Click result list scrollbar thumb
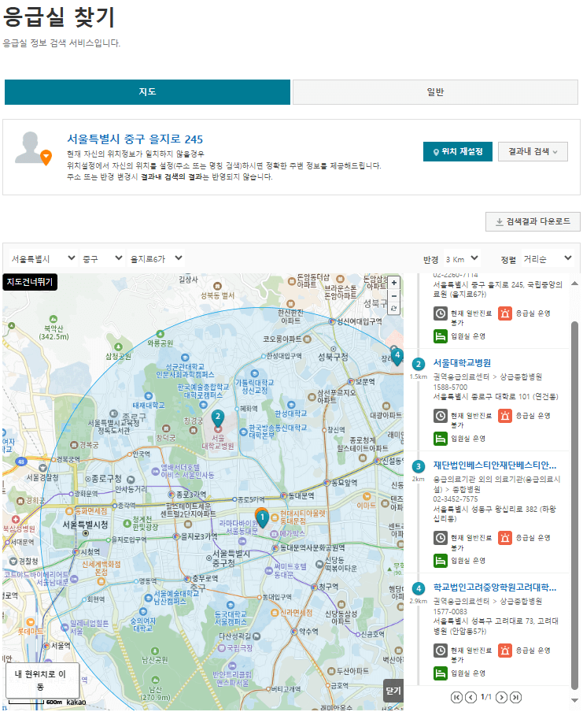Image resolution: width=583 pixels, height=723 pixels. tap(574, 505)
